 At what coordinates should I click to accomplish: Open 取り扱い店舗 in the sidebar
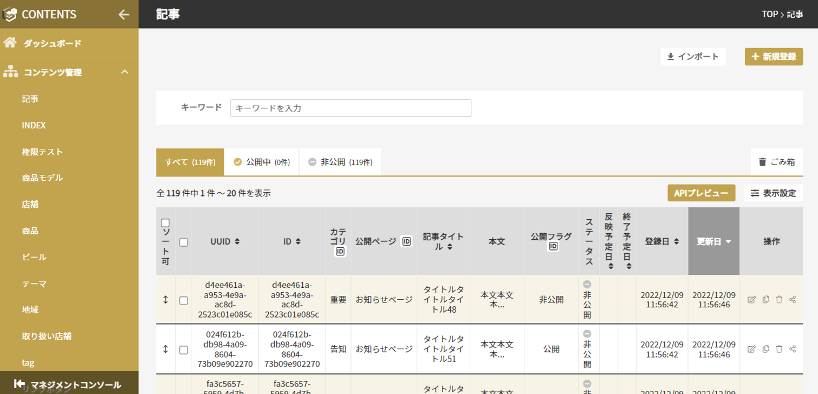(47, 336)
